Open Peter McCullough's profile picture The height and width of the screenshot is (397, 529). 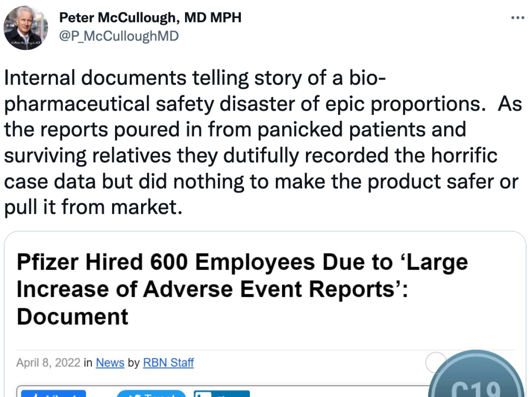[26, 28]
